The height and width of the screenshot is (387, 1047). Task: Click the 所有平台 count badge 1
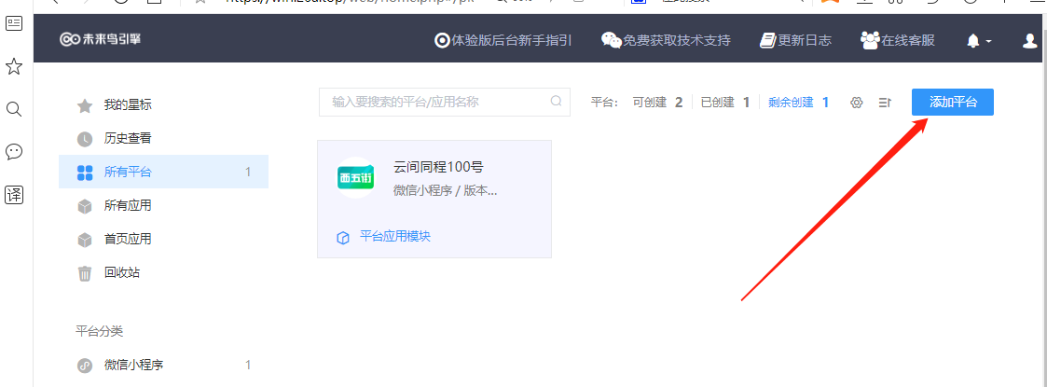click(248, 172)
